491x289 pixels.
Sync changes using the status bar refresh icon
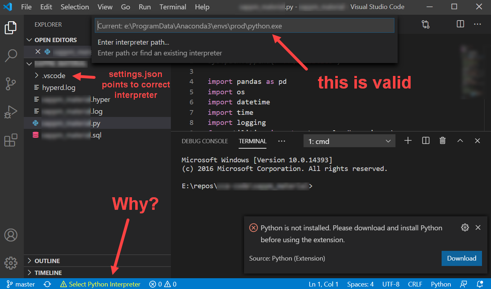pos(47,284)
